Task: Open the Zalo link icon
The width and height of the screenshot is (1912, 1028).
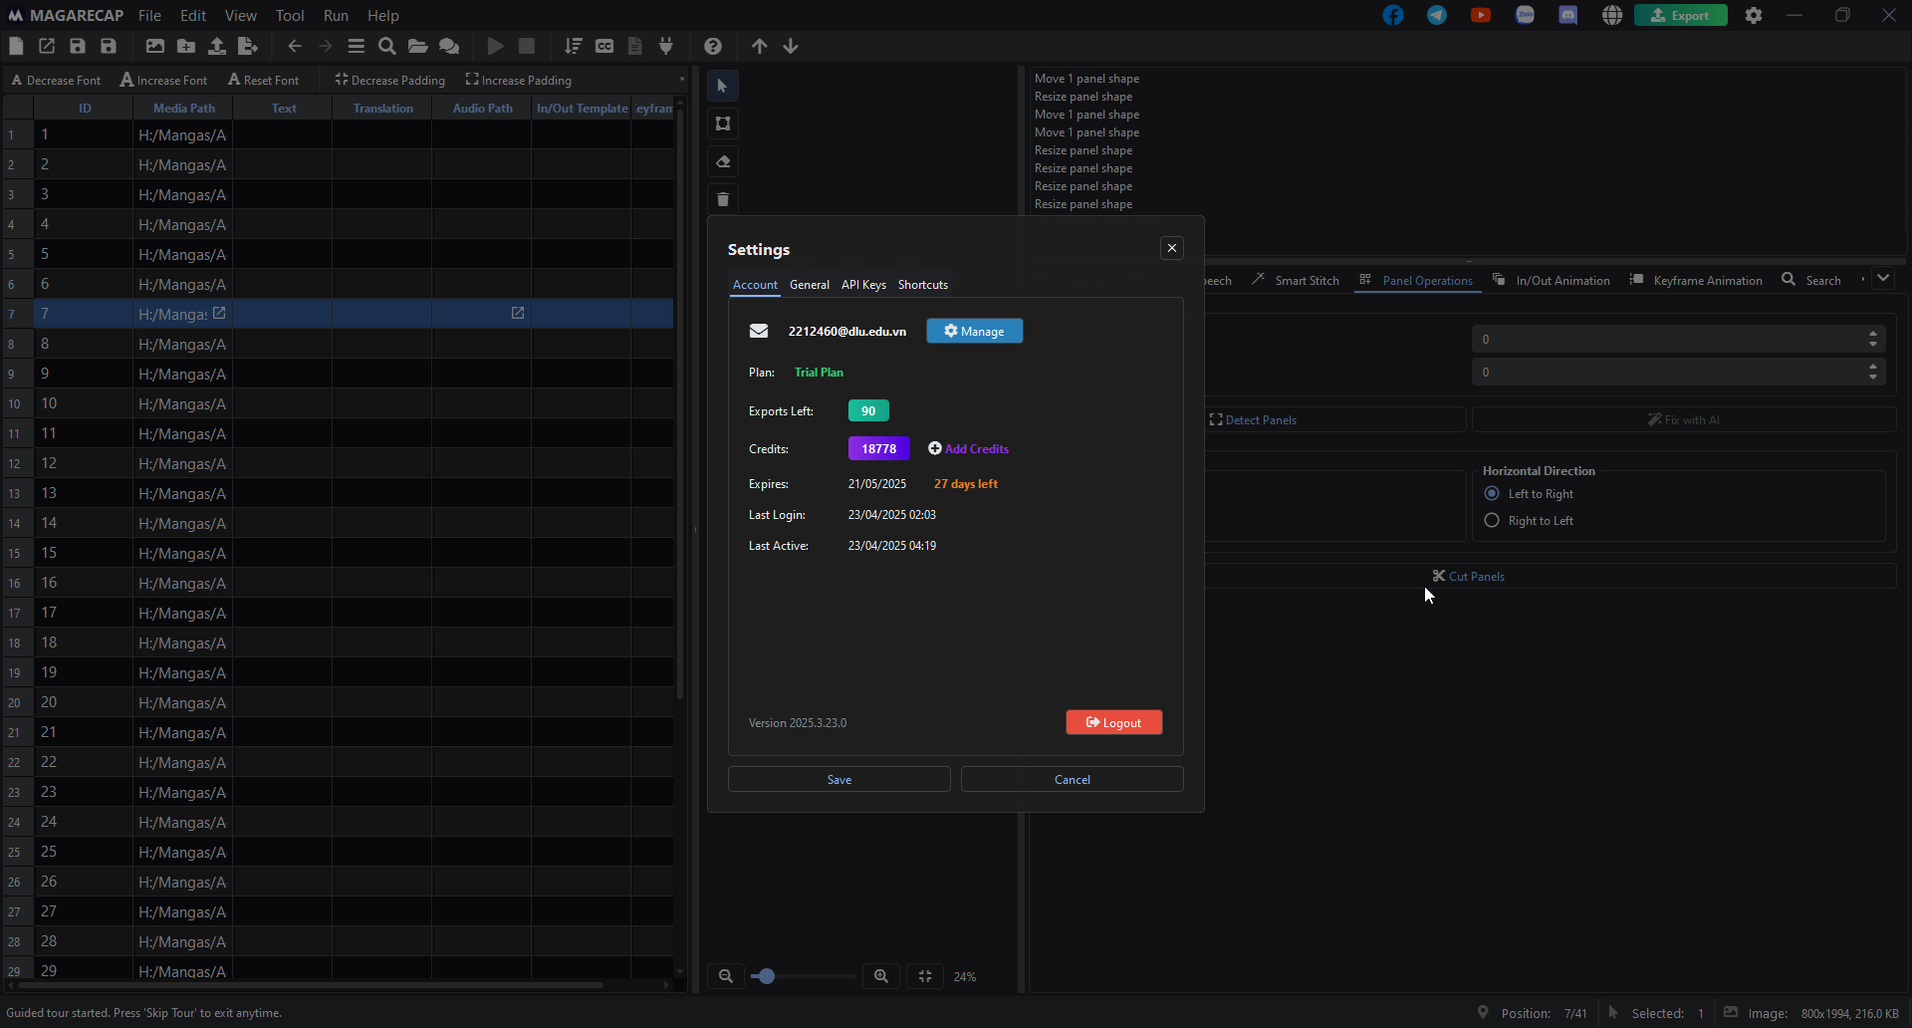Action: [x=1525, y=15]
